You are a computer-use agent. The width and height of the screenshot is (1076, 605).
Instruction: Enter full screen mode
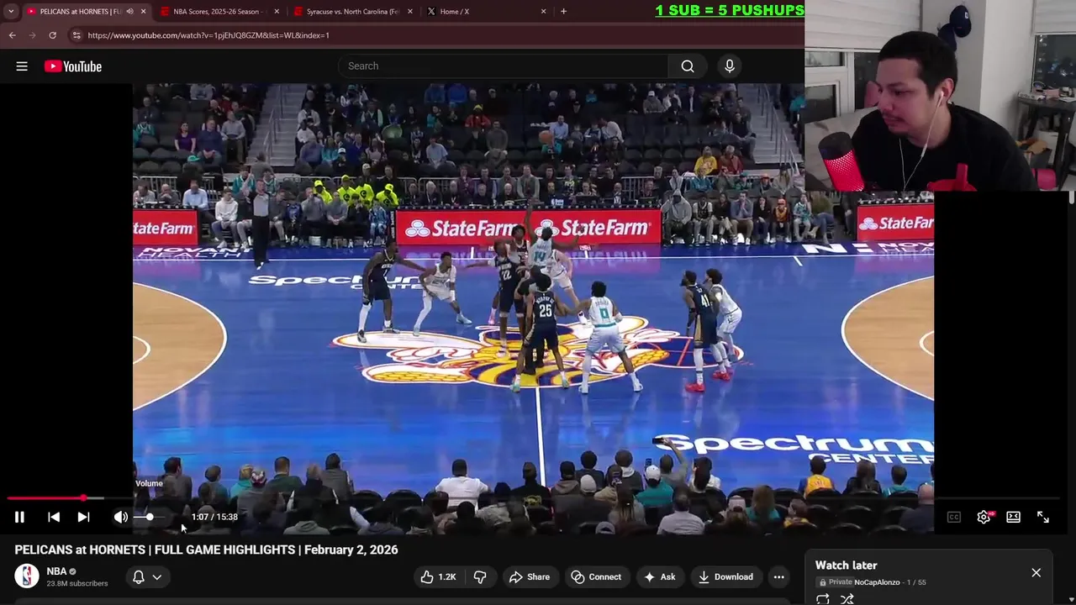(1043, 517)
